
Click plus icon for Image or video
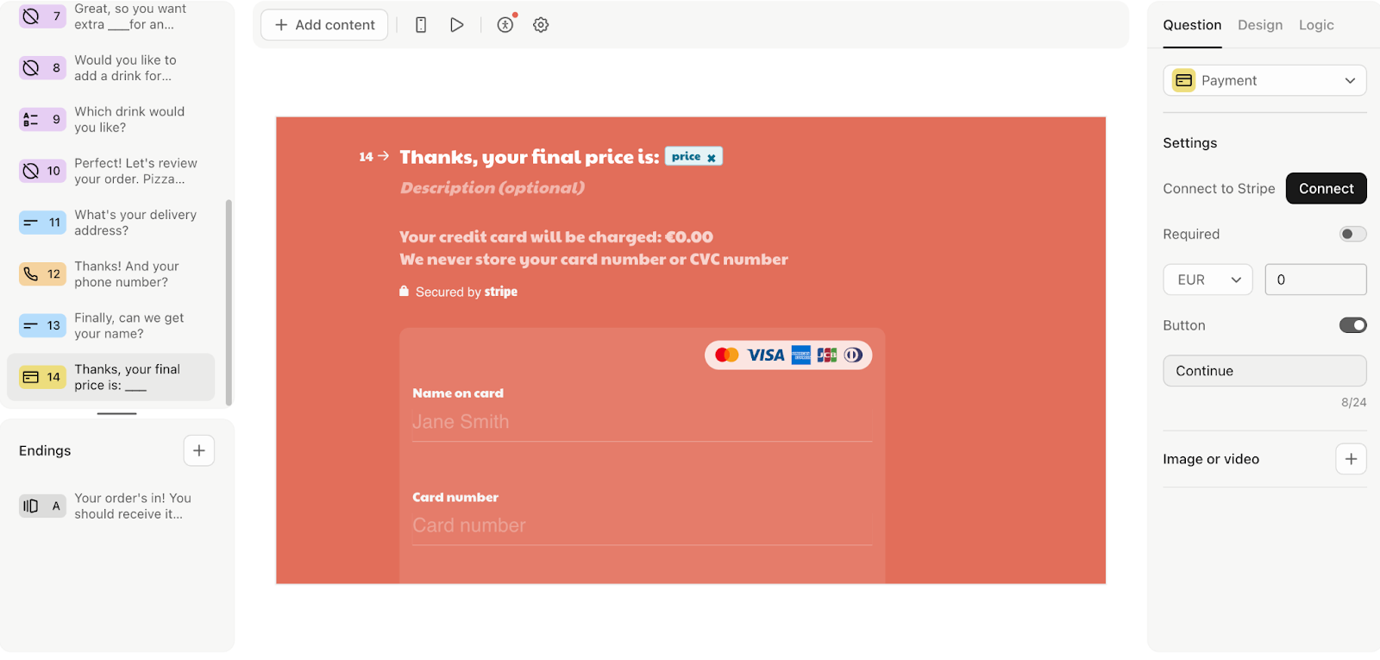(x=1351, y=459)
